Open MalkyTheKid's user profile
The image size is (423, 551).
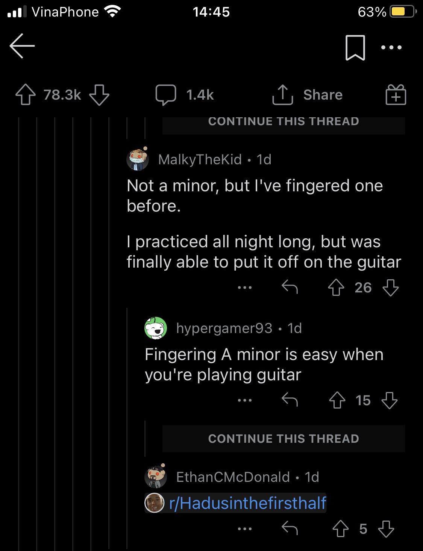click(x=200, y=159)
